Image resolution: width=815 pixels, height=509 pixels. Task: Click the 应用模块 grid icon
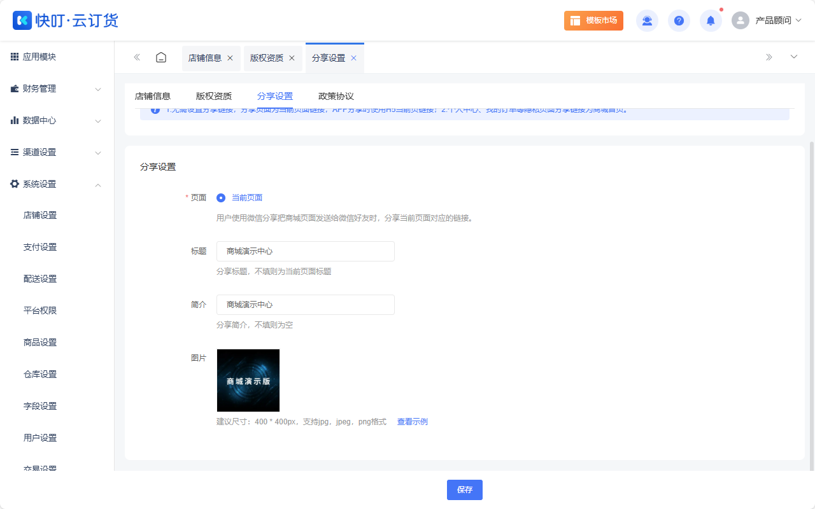(x=15, y=57)
